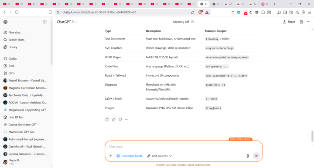Open Test Invite Only GPT
314x168 pixels.
point(24,95)
